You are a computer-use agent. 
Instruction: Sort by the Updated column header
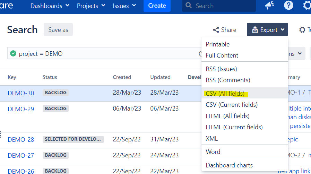(x=160, y=77)
